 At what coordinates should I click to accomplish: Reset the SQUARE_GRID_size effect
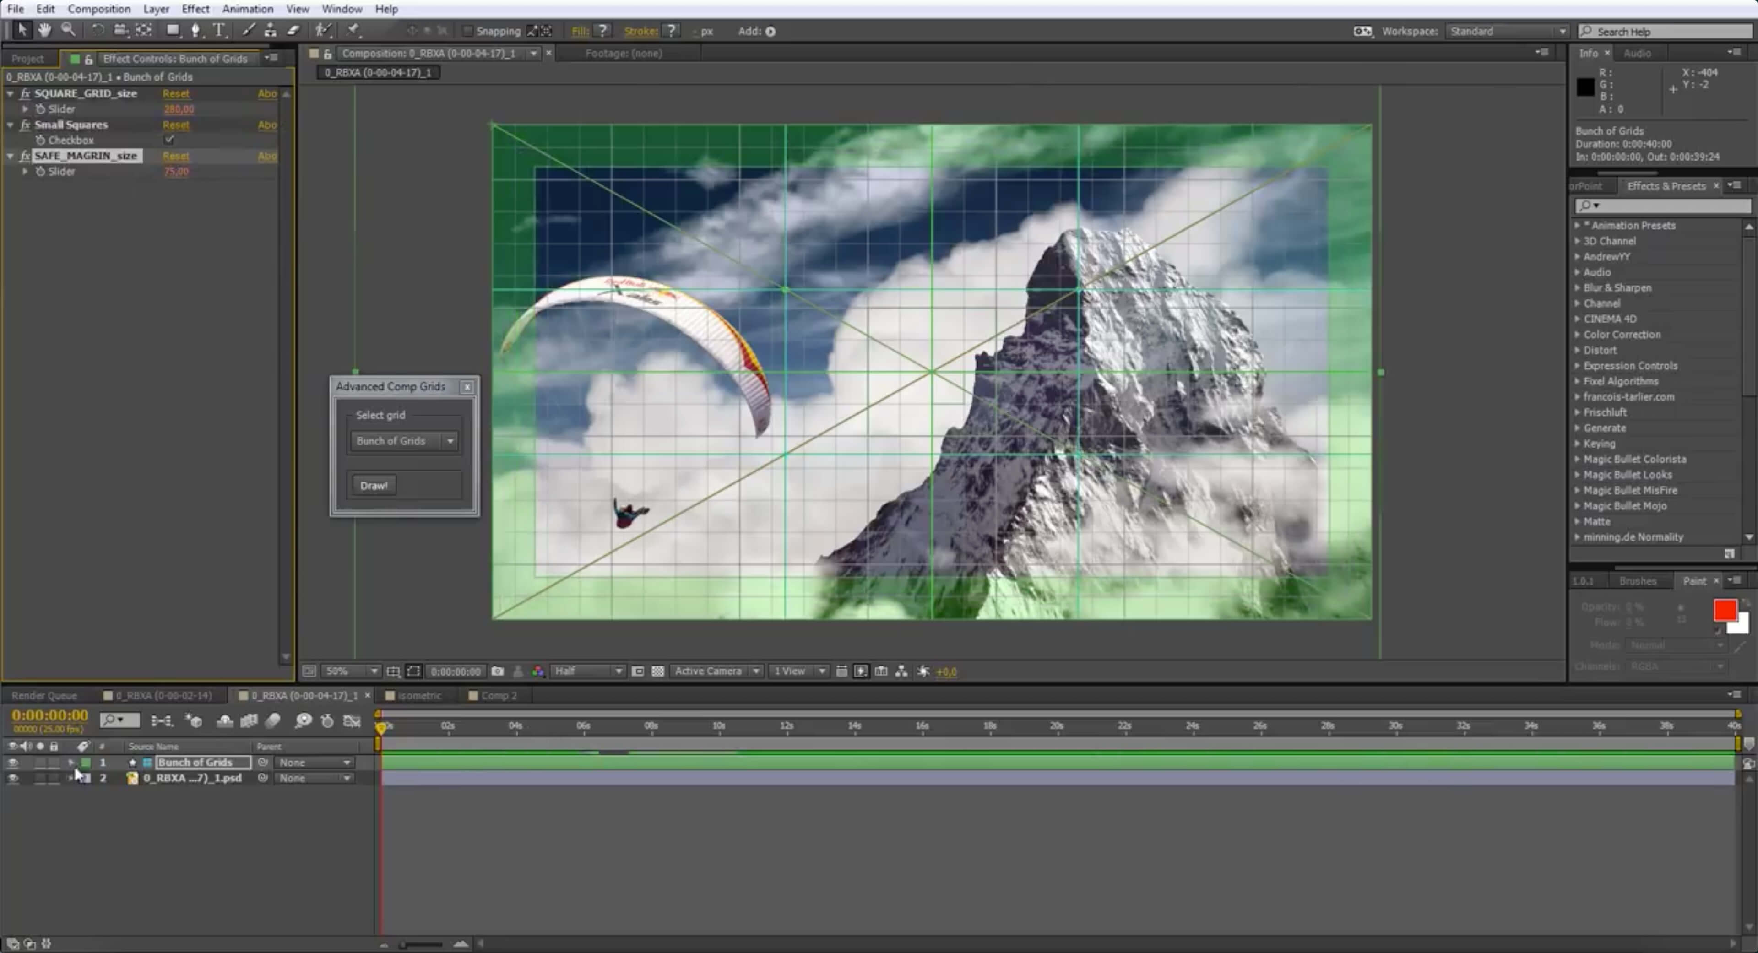point(176,93)
